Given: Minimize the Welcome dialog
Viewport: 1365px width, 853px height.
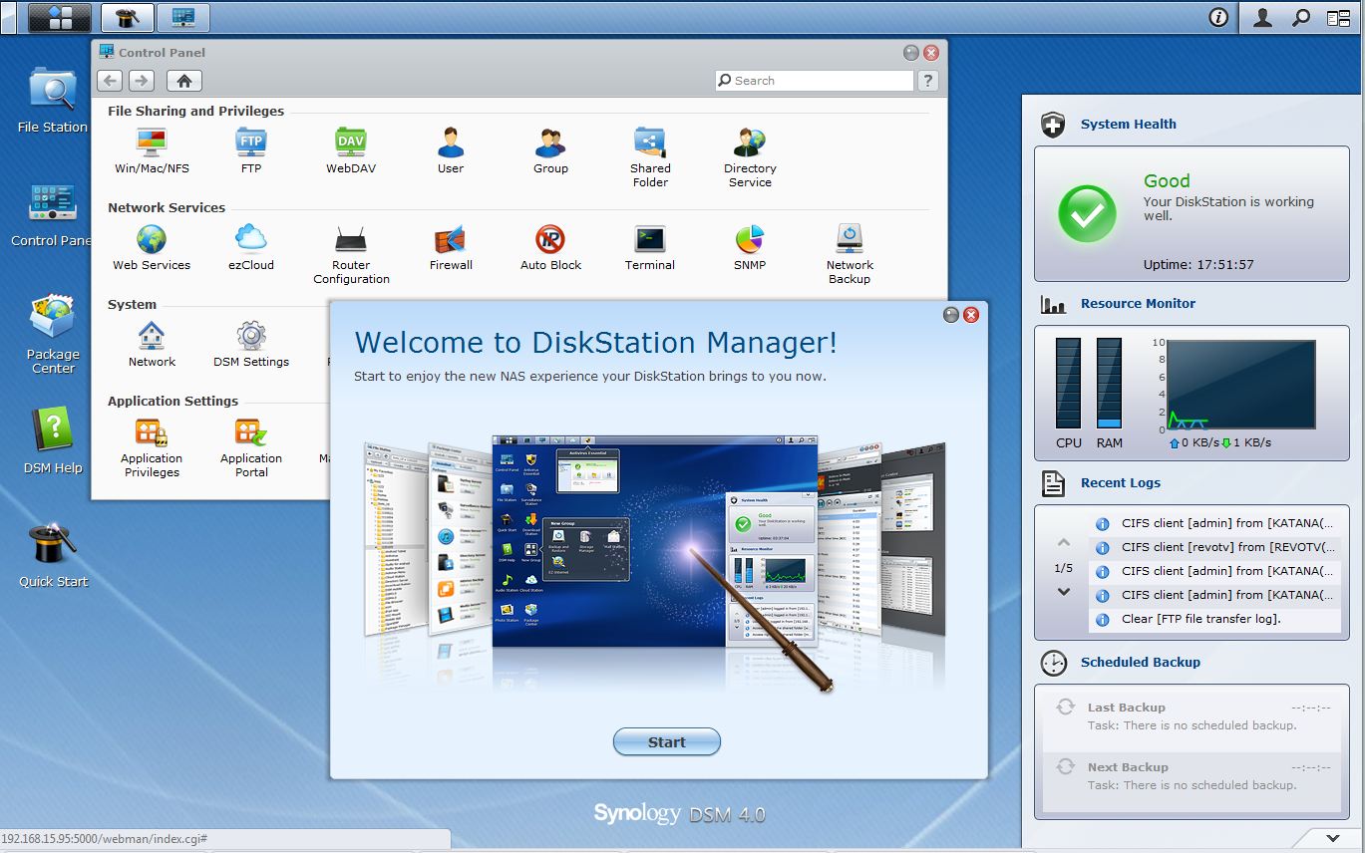Looking at the screenshot, I should [951, 315].
